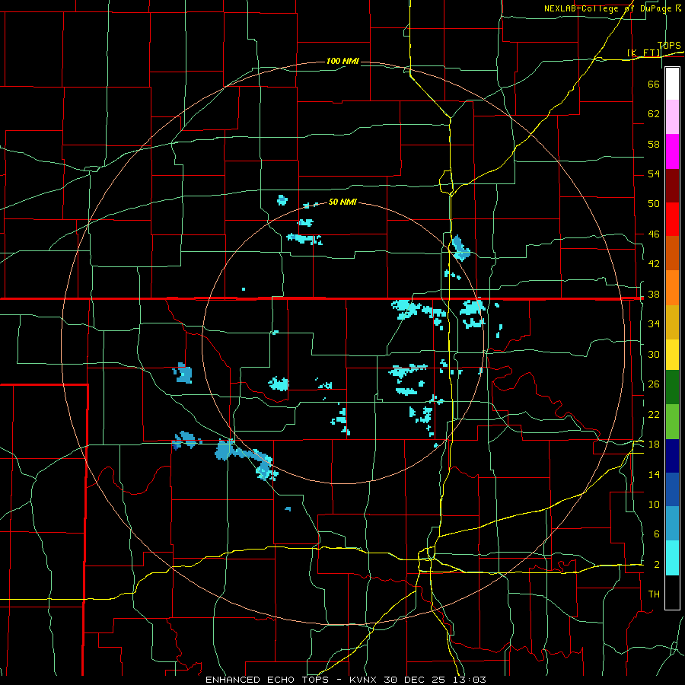The height and width of the screenshot is (685, 685).
Task: Click the 18 legend value
Action: 654,444
